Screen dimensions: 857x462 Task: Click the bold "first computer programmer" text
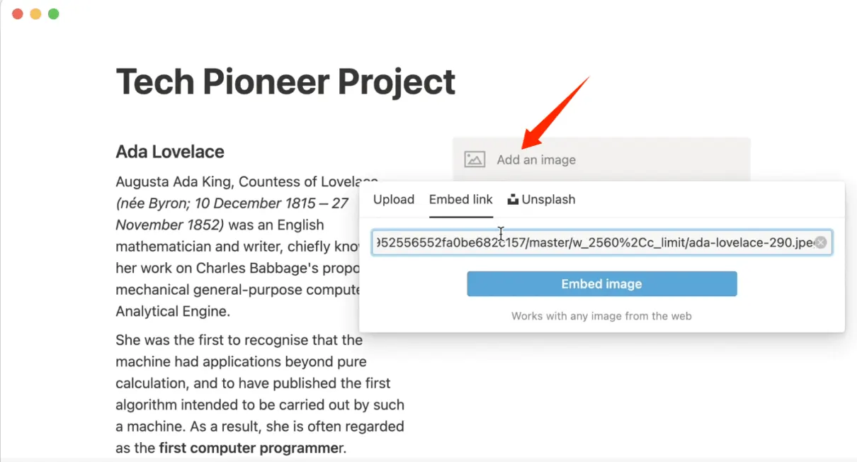point(248,448)
